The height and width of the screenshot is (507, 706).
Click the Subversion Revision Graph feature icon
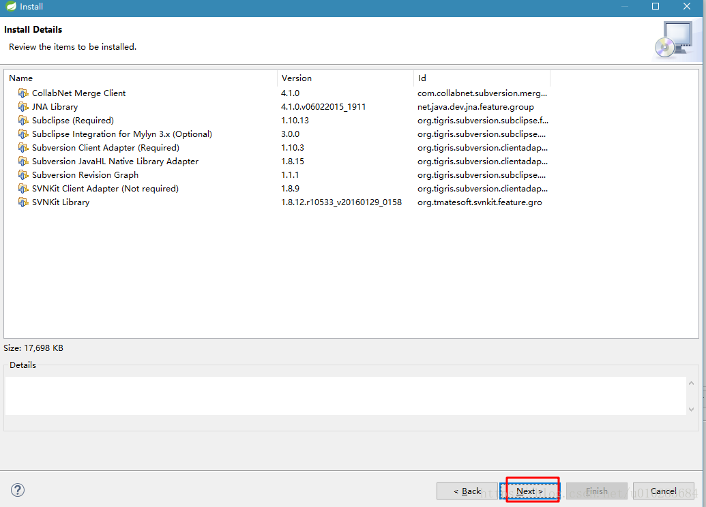click(23, 174)
